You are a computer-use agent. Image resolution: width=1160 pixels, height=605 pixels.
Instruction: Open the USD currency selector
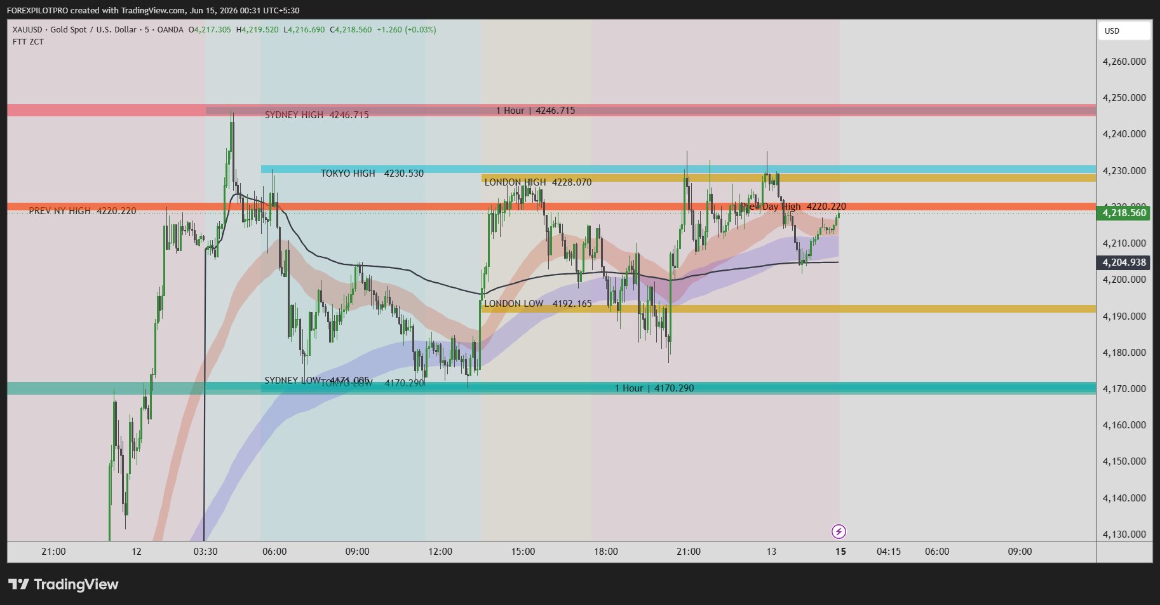click(1124, 31)
